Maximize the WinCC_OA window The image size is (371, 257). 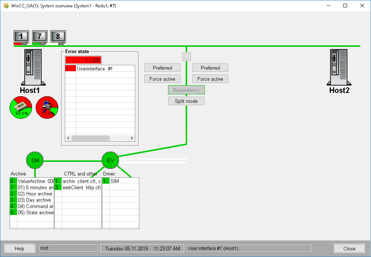coord(345,6)
